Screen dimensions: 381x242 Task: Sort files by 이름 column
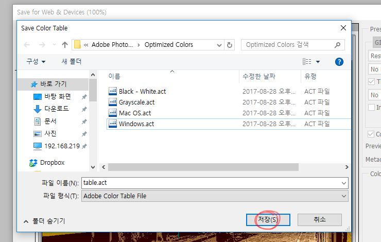(x=114, y=77)
